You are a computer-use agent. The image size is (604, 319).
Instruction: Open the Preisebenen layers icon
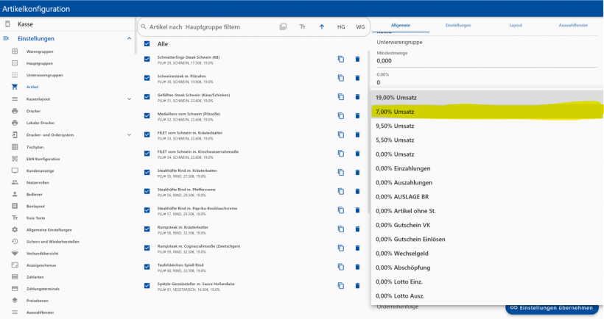point(15,301)
